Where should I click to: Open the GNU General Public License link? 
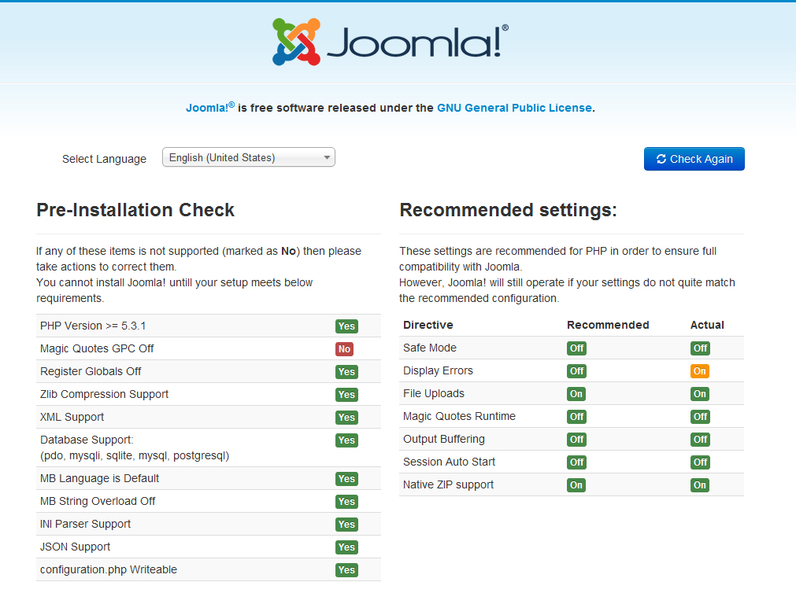[514, 108]
